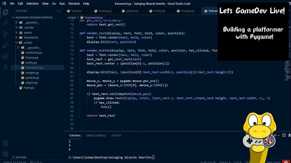291x163 pixels.
Task: Switch to the entity.py editor tab
Action: [x=160, y=11]
